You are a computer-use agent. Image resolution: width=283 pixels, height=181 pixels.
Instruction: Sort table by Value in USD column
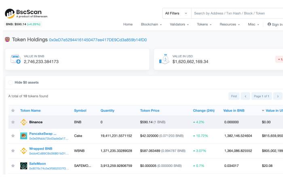point(272,111)
